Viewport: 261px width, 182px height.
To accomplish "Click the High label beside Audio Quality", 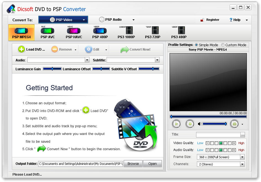I will click(x=241, y=150).
